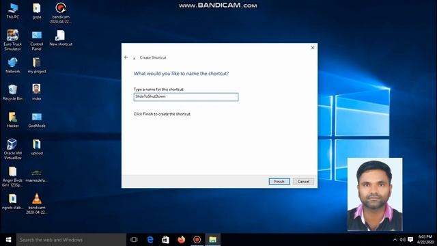The image size is (437, 246).
Task: Select the ngrok-stable desktop icon
Action: [x=13, y=202]
